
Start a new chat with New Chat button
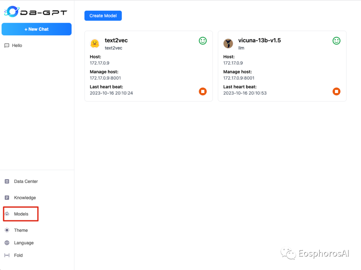(36, 29)
